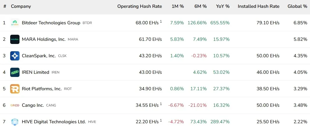This screenshot has width=310, height=127.
Task: Sort by the 6M % column header
Action: click(201, 6)
